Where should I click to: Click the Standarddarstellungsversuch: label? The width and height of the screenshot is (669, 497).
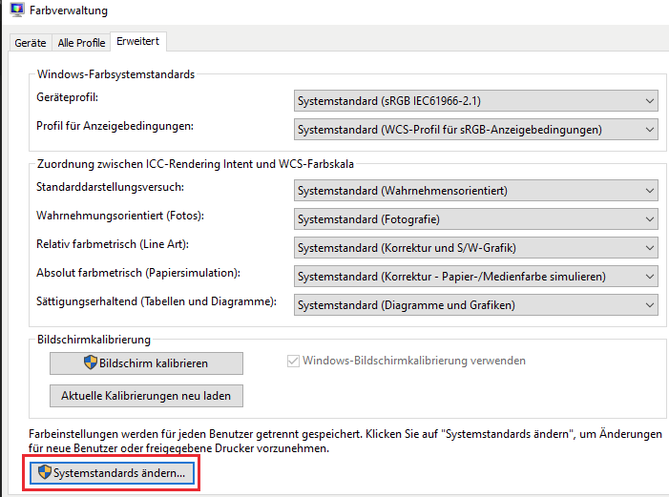(110, 187)
